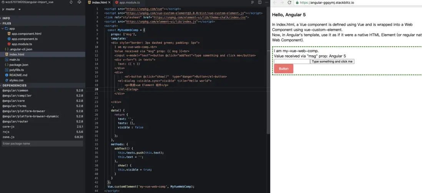The height and width of the screenshot is (193, 422).
Task: Click the 'Hello, Angular 5' heading
Action: pos(289,15)
